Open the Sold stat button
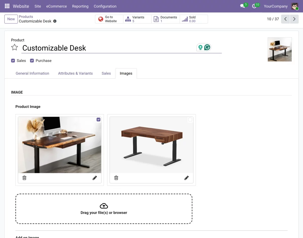303x238 pixels. (x=194, y=19)
